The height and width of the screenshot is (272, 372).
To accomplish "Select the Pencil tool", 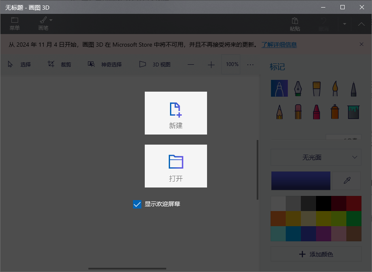I will 279,112.
